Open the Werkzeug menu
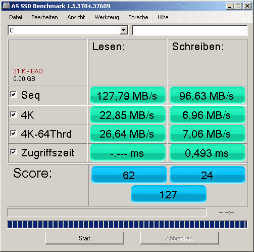The height and width of the screenshot is (252, 254). [107, 17]
